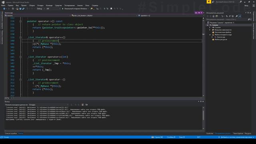The height and width of the screenshot is (144, 256).
Task: Click the quick launch magnifier icon
Action: tap(241, 2)
